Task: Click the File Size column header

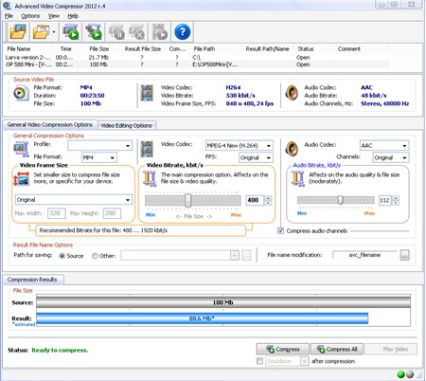Action: 99,49
